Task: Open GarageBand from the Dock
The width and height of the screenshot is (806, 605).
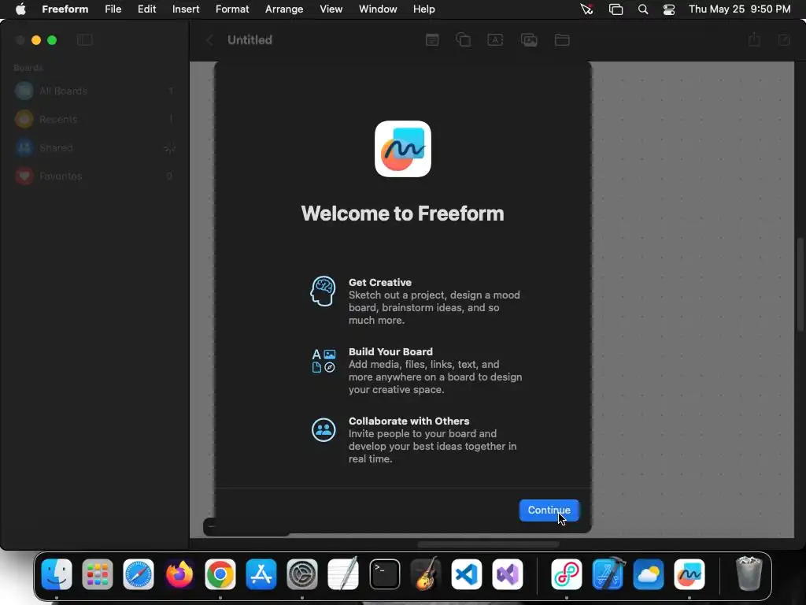Action: (x=426, y=574)
